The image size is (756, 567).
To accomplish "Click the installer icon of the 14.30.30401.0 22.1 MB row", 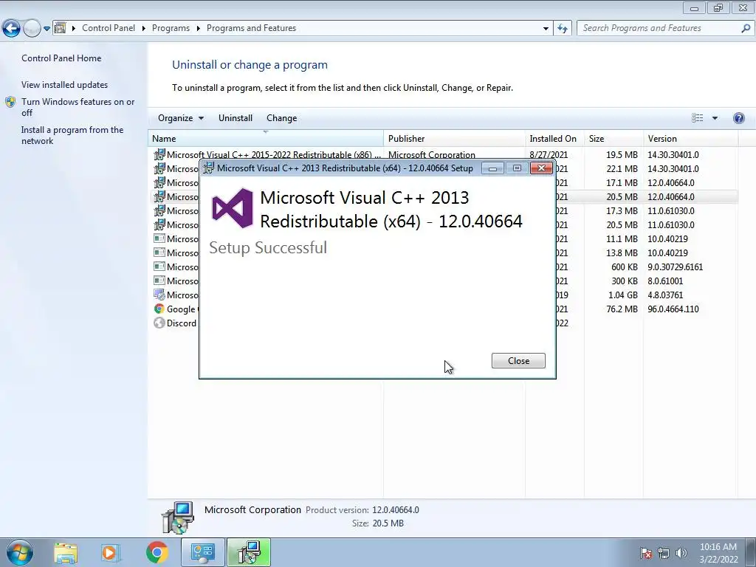I will pyautogui.click(x=159, y=169).
